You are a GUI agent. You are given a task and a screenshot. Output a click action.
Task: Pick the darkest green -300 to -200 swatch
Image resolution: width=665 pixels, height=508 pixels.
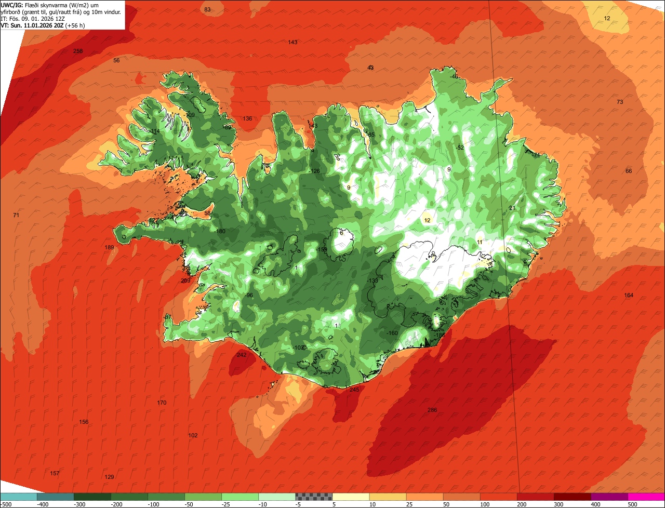pyautogui.click(x=92, y=497)
